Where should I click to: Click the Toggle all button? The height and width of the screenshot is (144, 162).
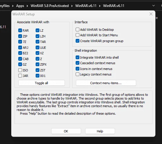(42, 83)
